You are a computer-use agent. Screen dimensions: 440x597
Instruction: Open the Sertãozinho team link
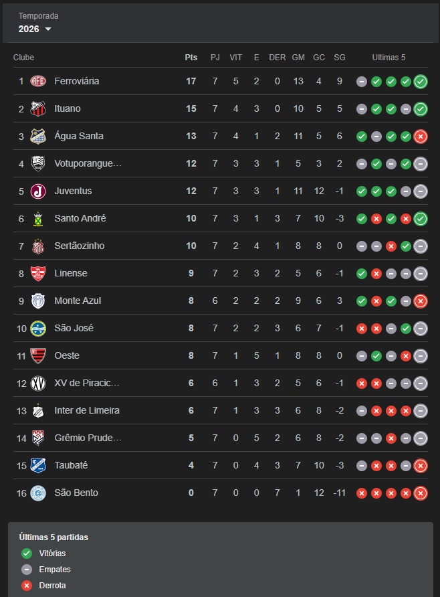(x=80, y=246)
